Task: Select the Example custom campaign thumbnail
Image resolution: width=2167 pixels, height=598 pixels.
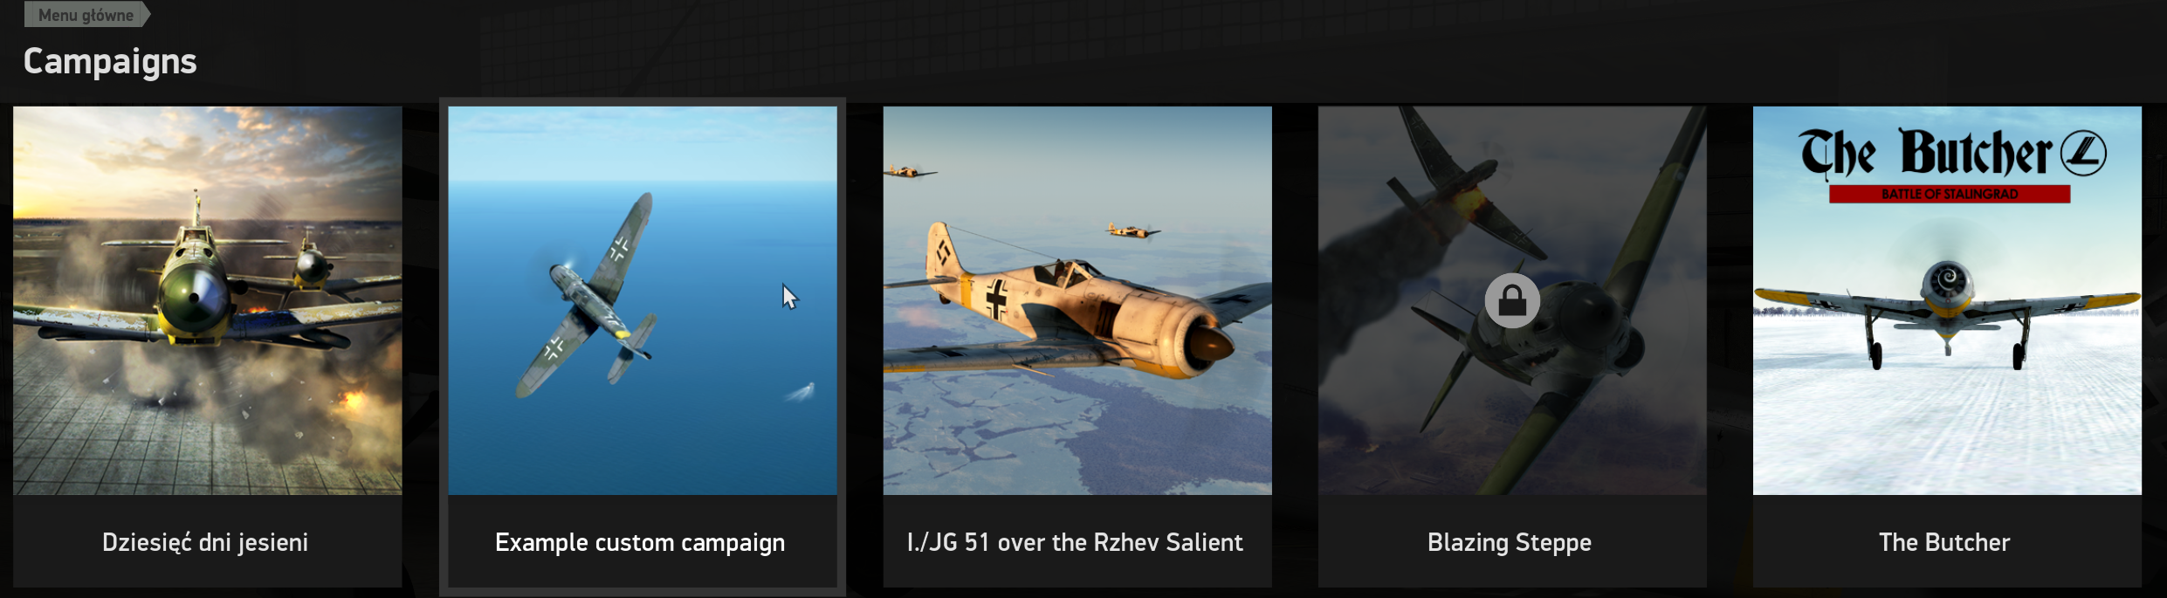Action: coord(643,300)
